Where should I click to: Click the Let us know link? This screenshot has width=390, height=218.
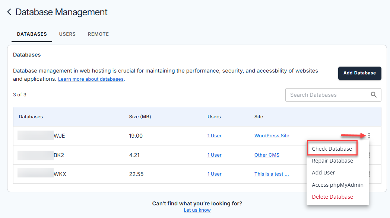[197, 210]
